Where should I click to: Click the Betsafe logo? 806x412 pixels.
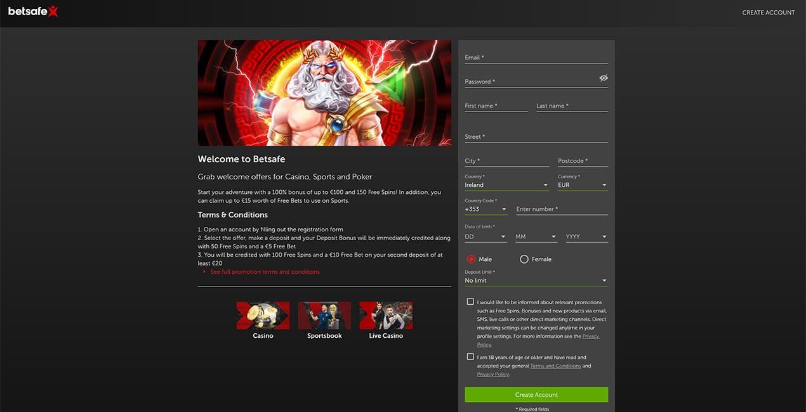click(33, 11)
